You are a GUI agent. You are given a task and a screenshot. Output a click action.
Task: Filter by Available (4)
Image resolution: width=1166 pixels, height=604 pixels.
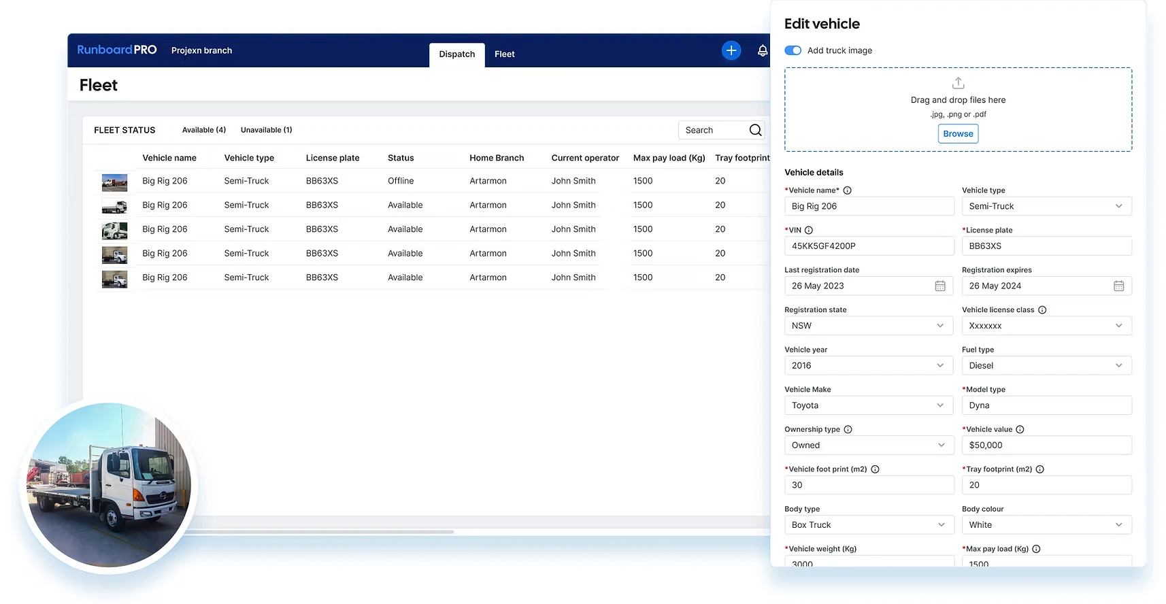tap(204, 130)
